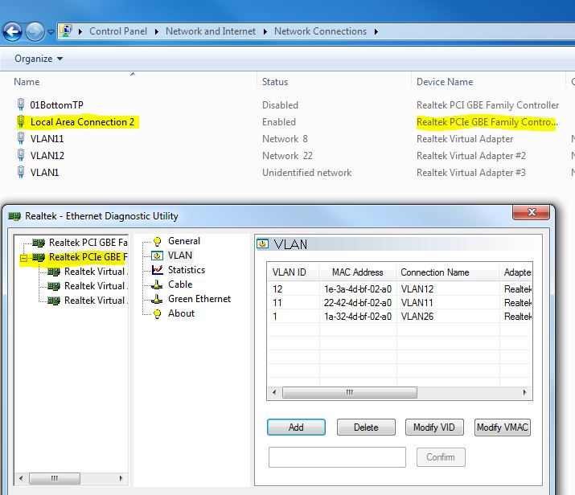The image size is (575, 495).
Task: Select the VLAN26 row in VLAN table
Action: coord(400,317)
